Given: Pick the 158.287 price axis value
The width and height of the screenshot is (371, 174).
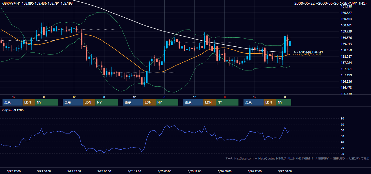Looking at the screenshot, I should point(347,57).
